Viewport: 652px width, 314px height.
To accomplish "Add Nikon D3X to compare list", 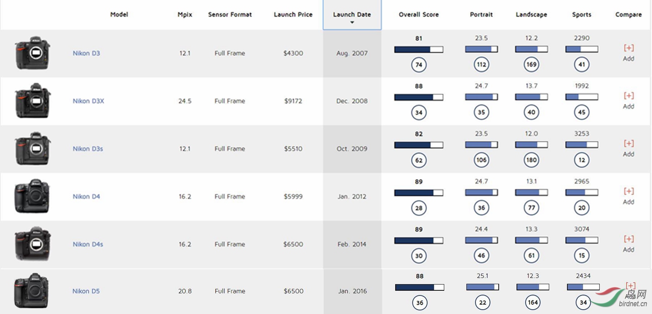I will click(x=628, y=101).
